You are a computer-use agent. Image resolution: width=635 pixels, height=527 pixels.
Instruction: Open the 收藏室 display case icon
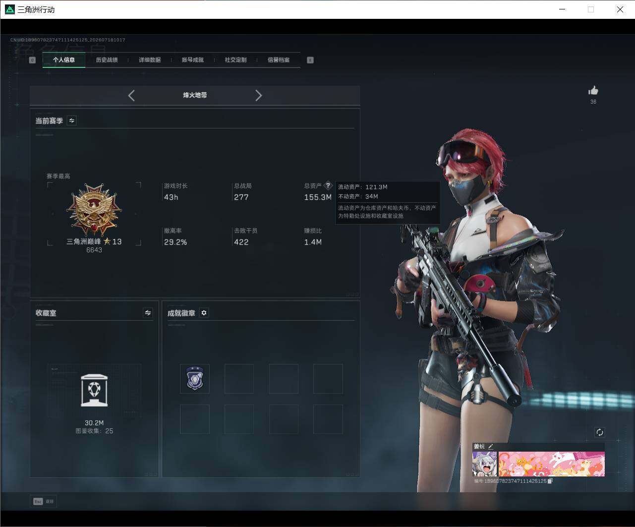pos(94,391)
